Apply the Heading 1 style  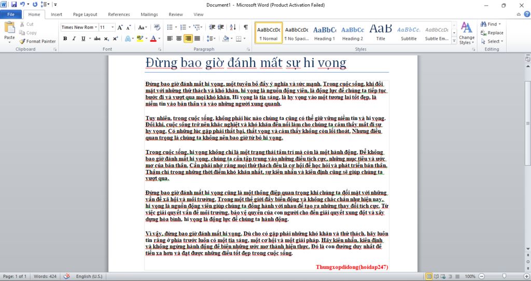(325, 33)
